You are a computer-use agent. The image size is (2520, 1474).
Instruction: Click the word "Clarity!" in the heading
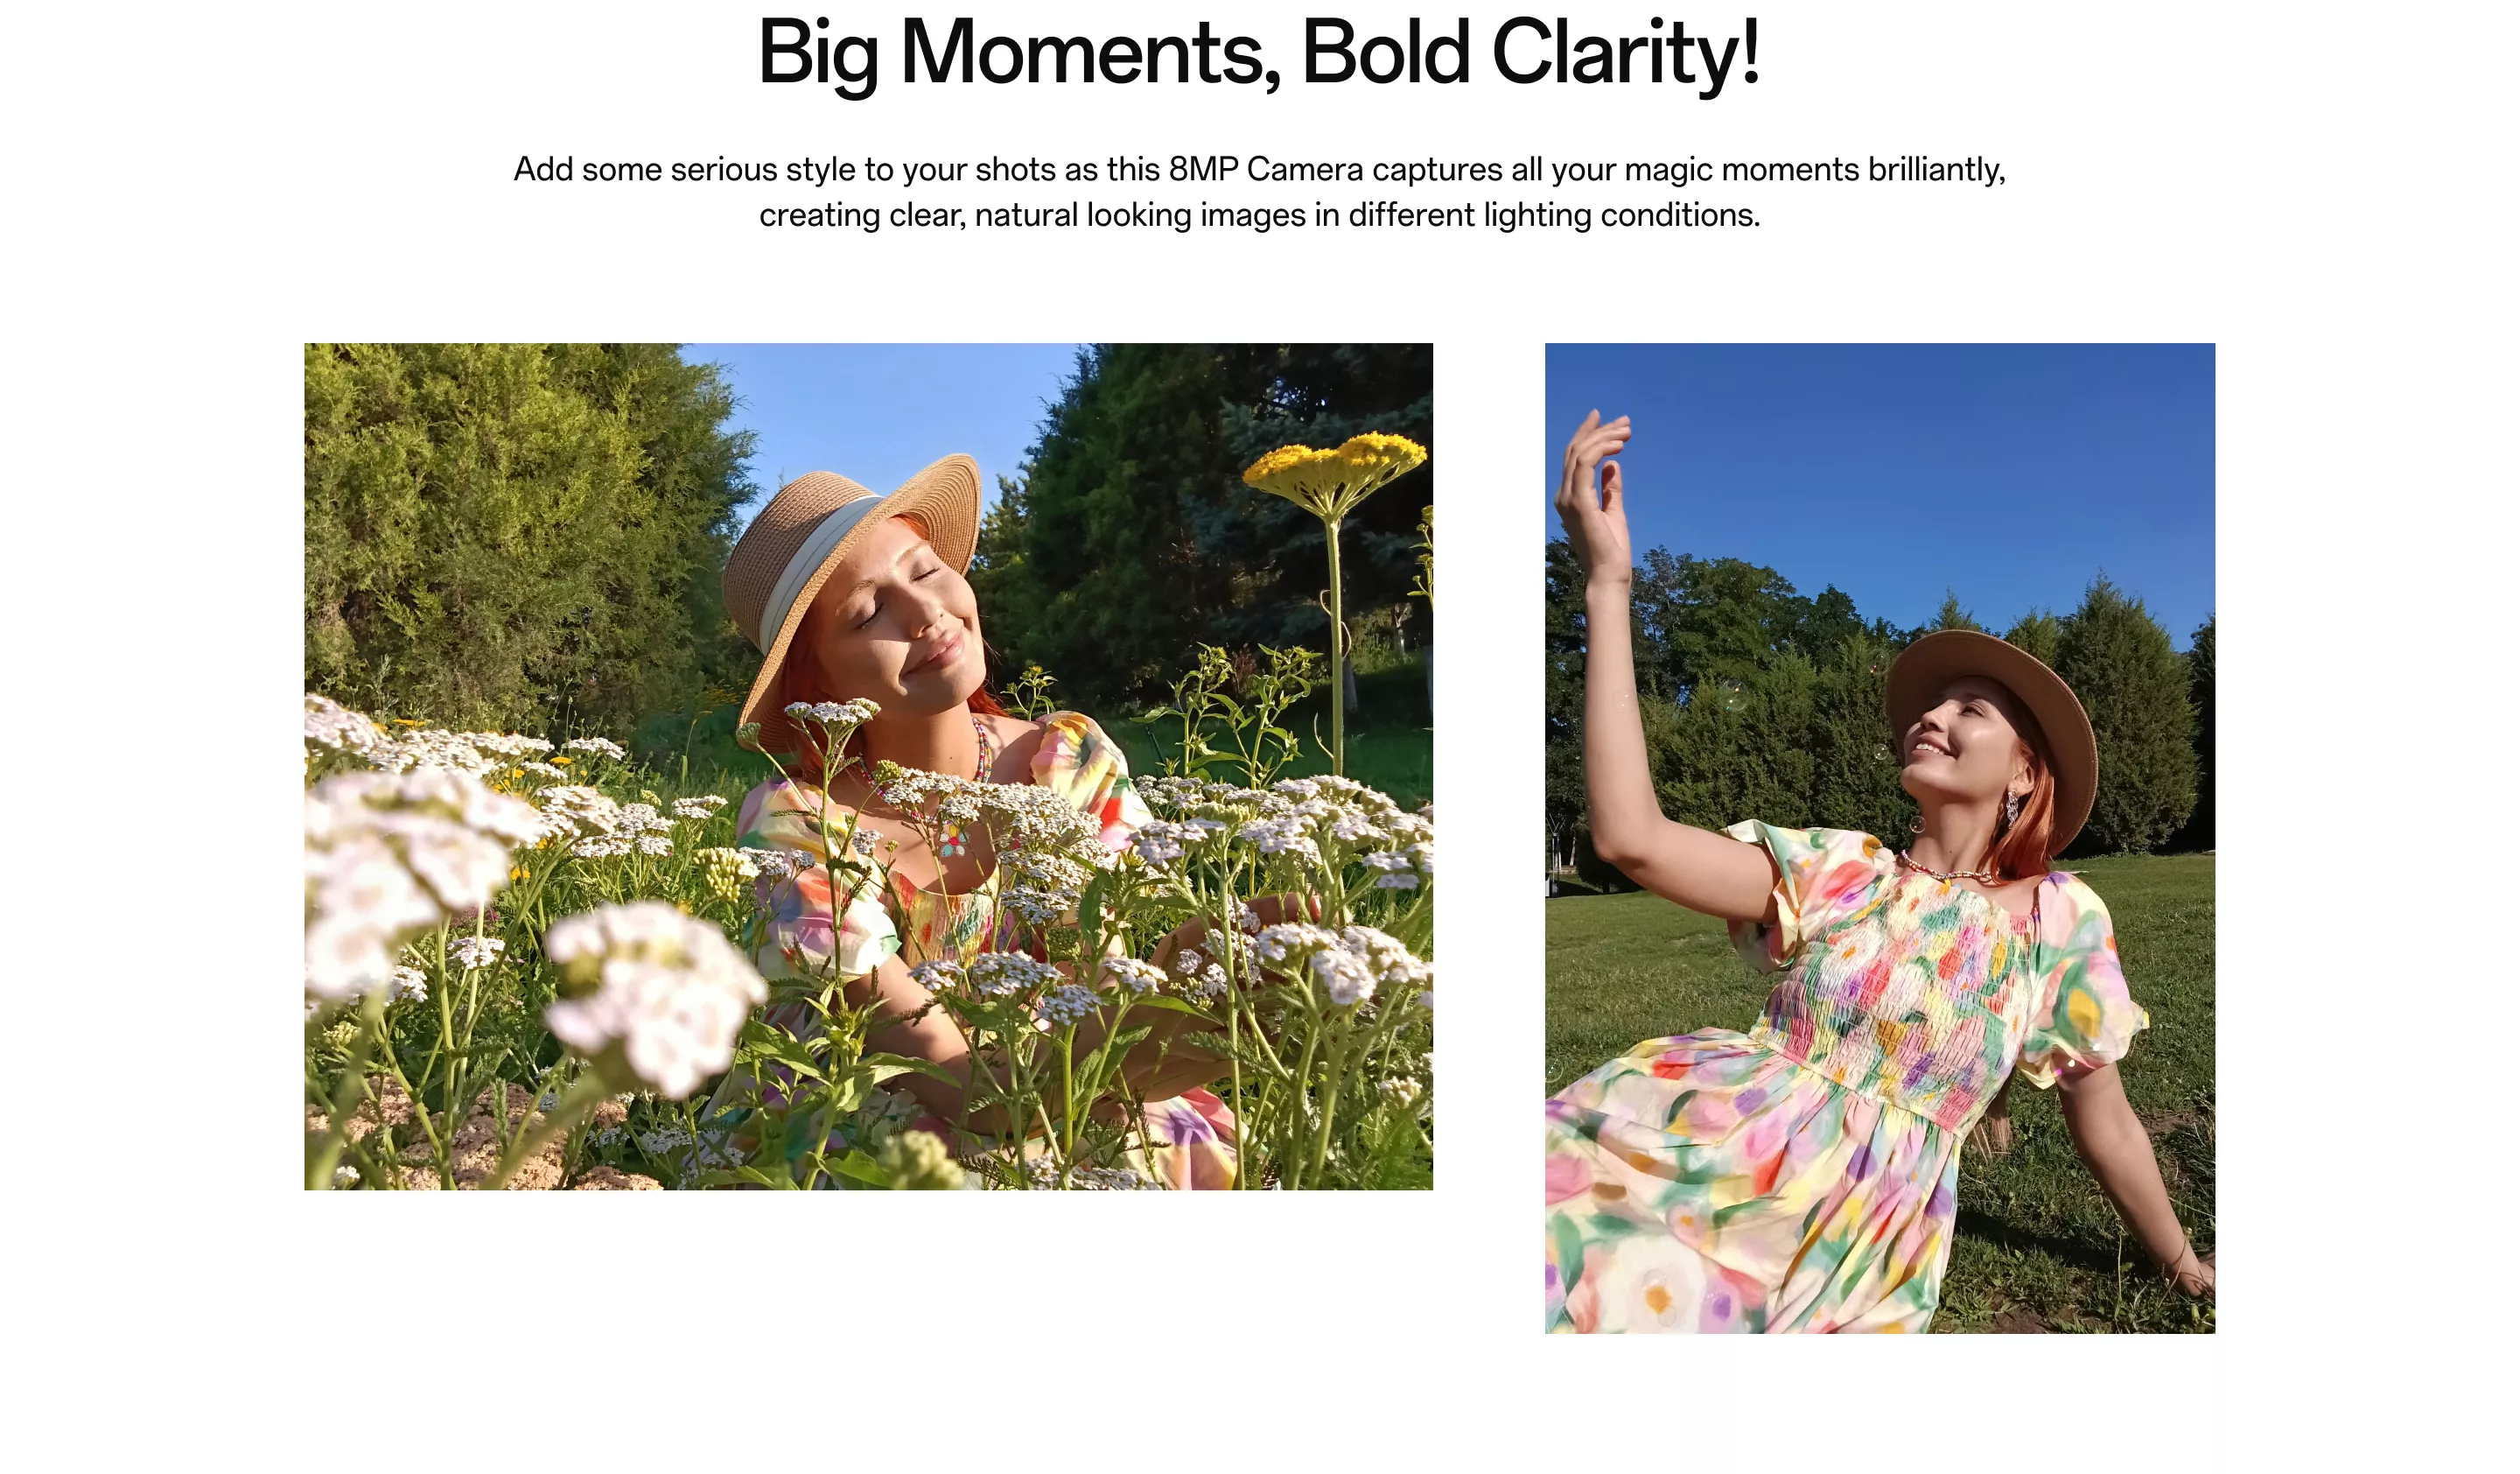tap(1626, 55)
